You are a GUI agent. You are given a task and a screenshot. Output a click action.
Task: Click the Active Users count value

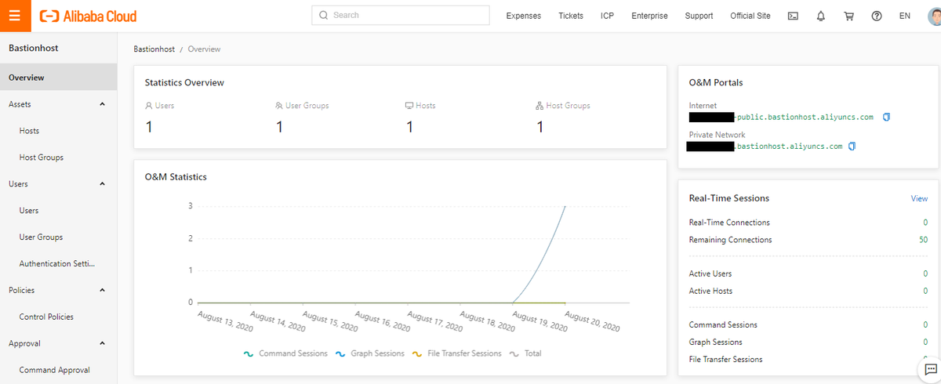(926, 274)
